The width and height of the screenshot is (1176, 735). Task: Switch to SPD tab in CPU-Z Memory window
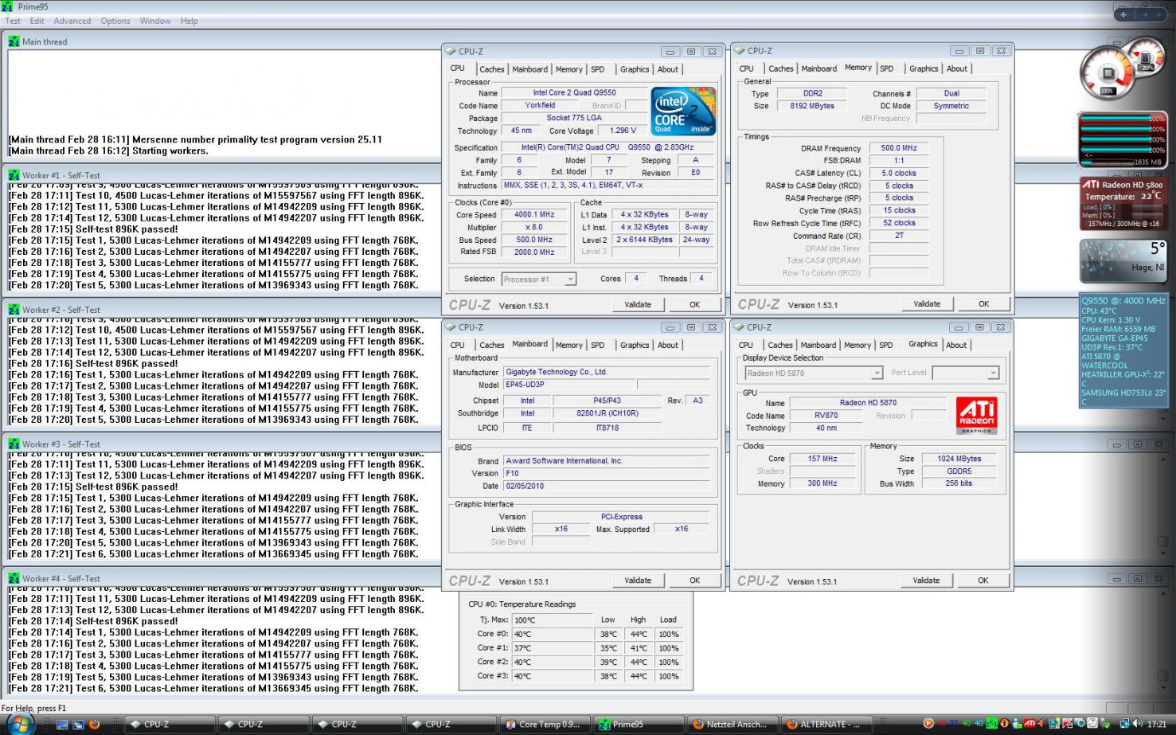pos(887,68)
